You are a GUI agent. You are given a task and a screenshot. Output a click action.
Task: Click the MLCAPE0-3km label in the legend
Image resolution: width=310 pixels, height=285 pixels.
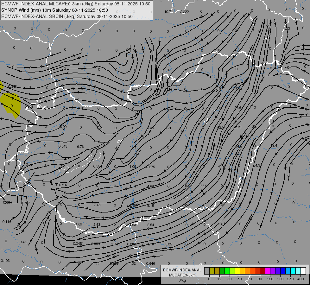coord(182,275)
